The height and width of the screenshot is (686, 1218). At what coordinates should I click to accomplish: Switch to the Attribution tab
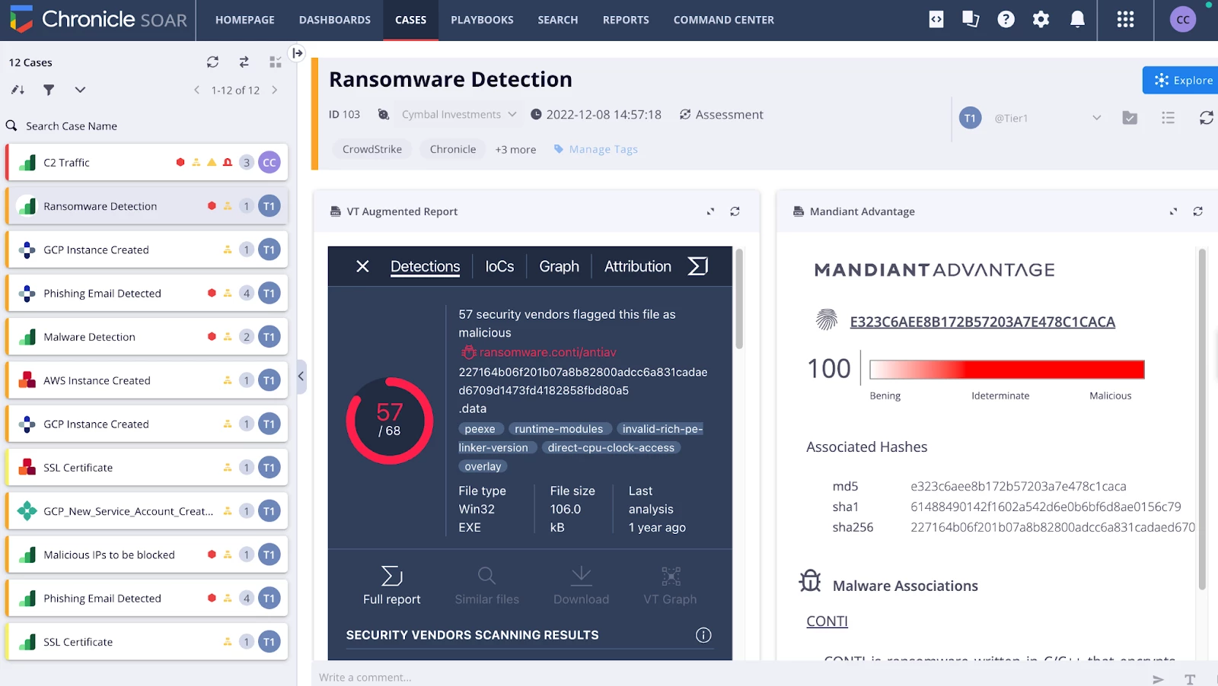pos(638,267)
